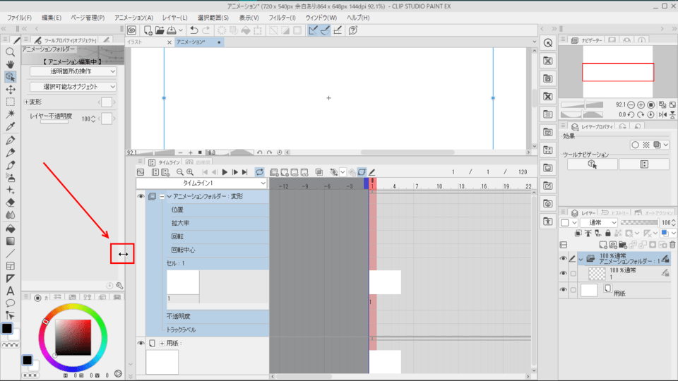The height and width of the screenshot is (381, 678).
Task: Click the delete layer trash icon
Action: coord(672,245)
